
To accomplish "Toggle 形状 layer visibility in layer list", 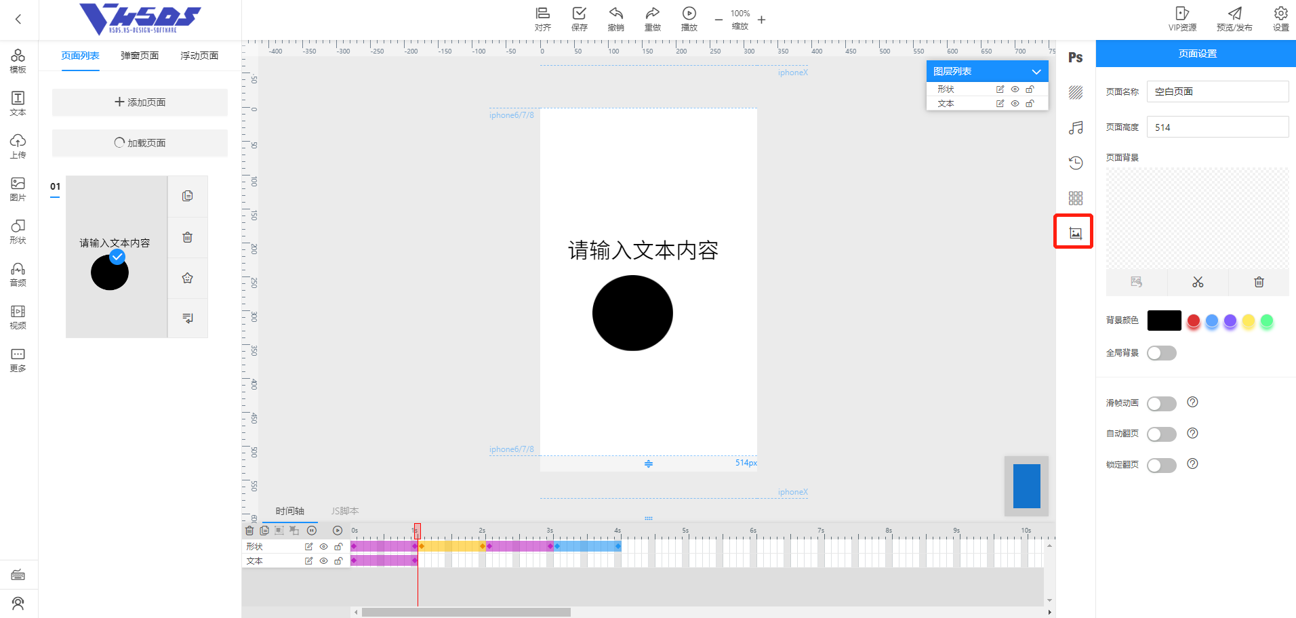I will click(1015, 89).
